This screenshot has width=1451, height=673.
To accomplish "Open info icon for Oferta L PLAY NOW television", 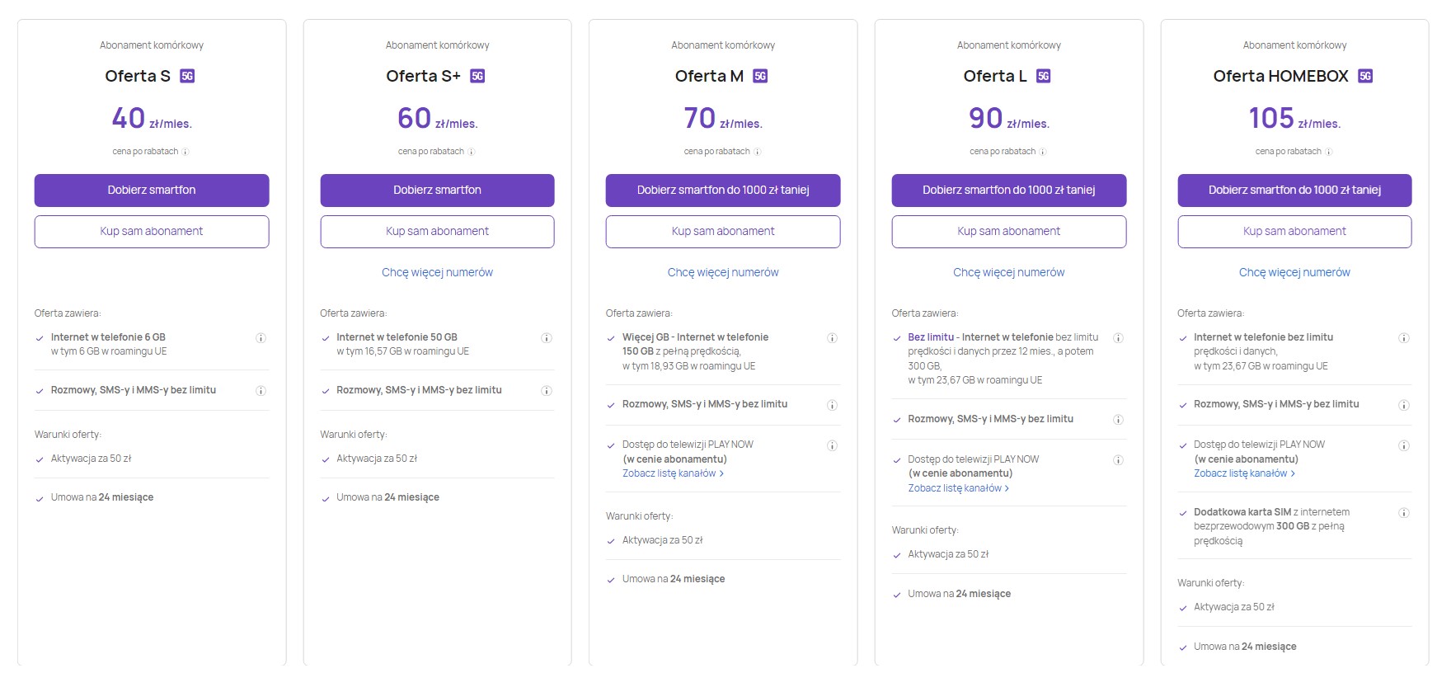I will click(1118, 460).
